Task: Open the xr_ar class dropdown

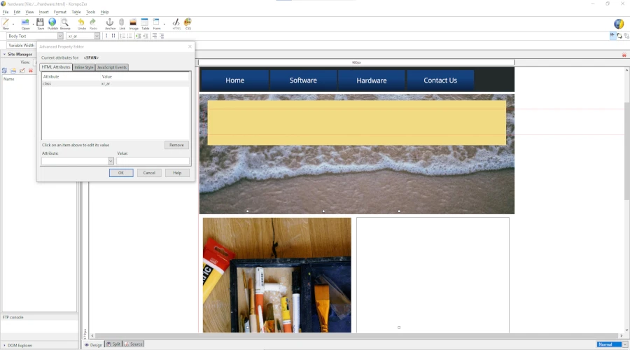Action: 97,36
